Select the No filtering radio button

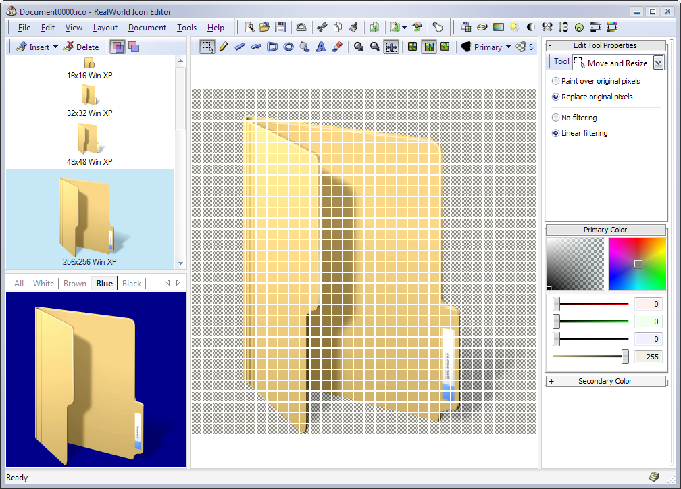tap(556, 118)
